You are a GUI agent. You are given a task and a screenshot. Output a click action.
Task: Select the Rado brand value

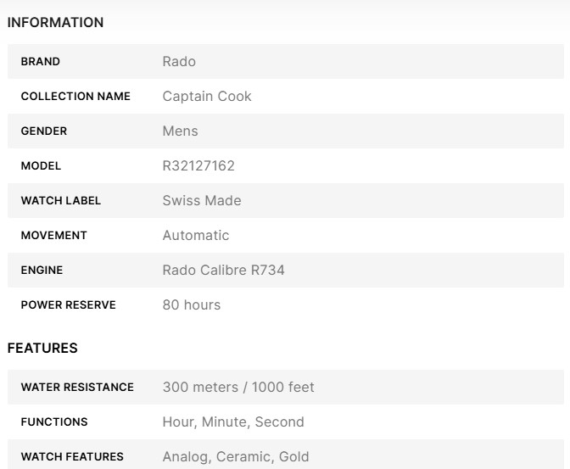point(179,62)
